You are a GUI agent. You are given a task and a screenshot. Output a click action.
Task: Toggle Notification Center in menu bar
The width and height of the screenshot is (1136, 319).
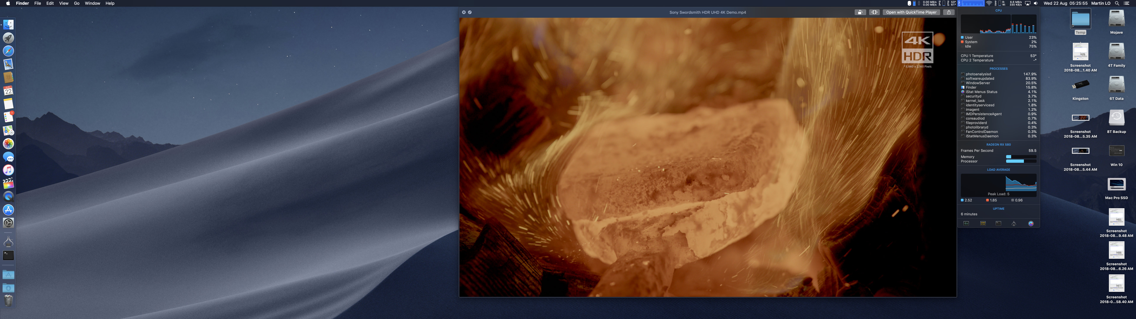click(x=1127, y=3)
